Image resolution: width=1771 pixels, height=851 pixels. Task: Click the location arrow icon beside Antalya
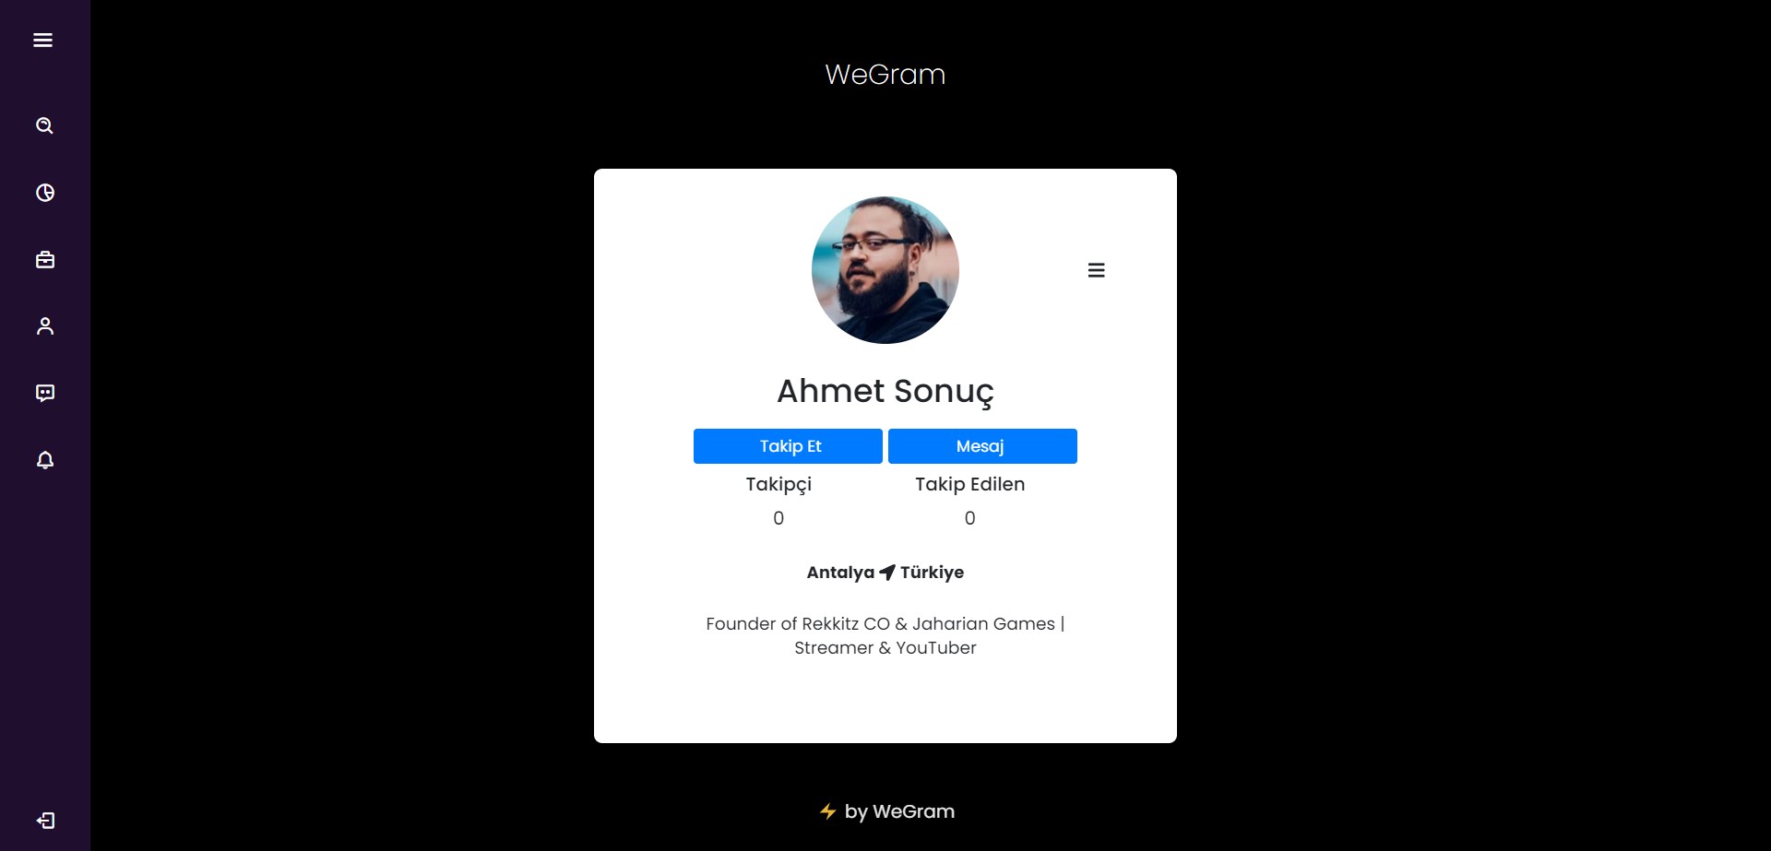coord(887,573)
